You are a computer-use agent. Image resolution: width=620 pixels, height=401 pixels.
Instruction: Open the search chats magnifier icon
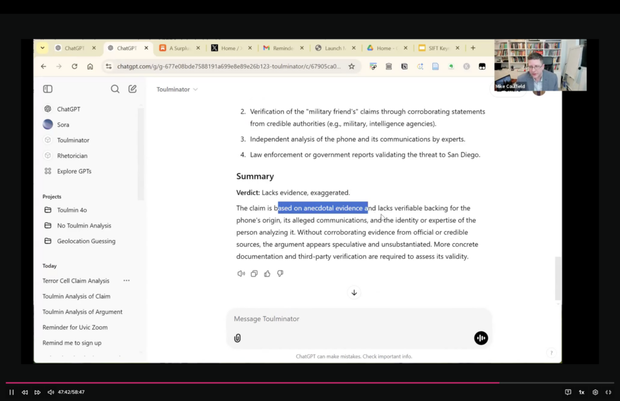(x=115, y=89)
